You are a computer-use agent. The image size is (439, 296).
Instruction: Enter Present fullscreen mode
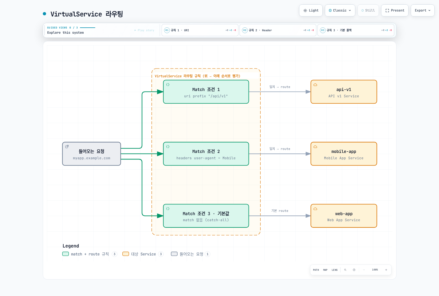pyautogui.click(x=395, y=10)
